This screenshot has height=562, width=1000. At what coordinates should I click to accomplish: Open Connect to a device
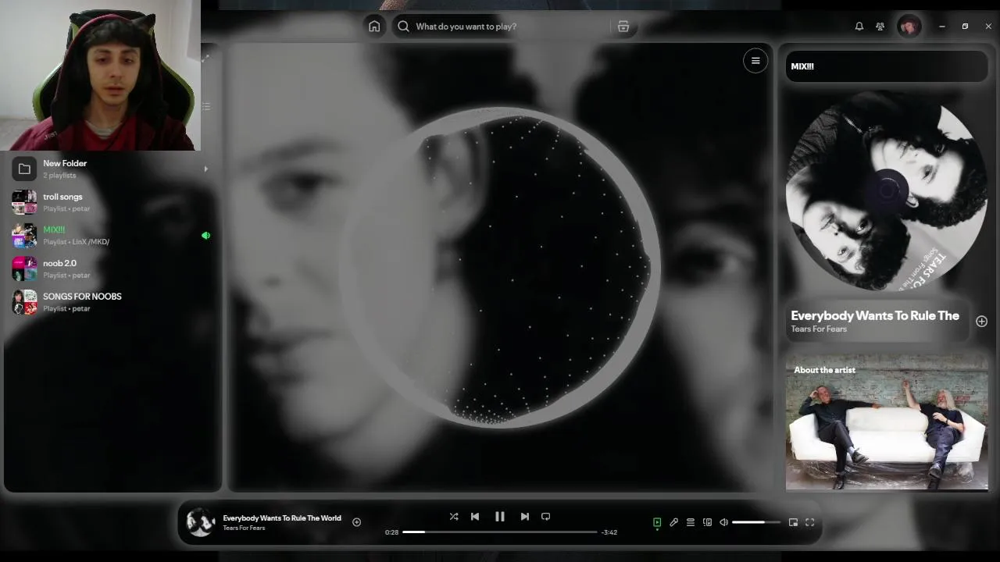tap(707, 522)
